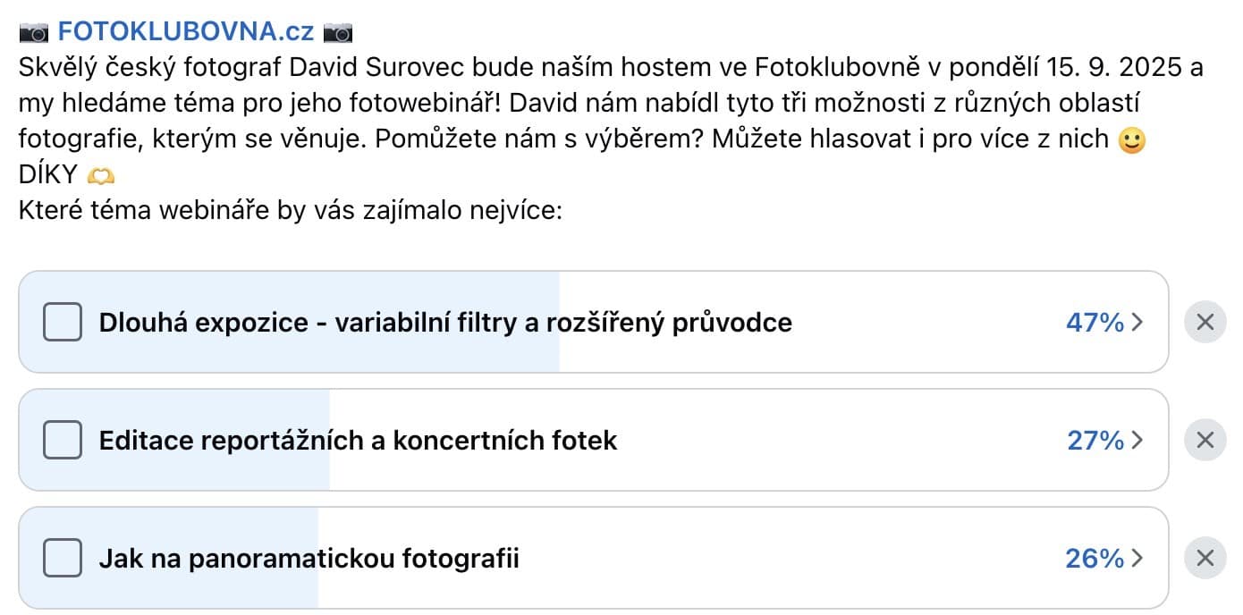Check the Jak na panoramatickou fotografii checkbox

63,559
